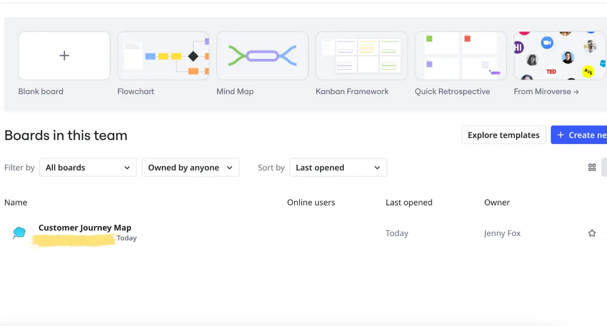This screenshot has height=326, width=607.
Task: Open the Customer Journey Map board
Action: tap(85, 228)
